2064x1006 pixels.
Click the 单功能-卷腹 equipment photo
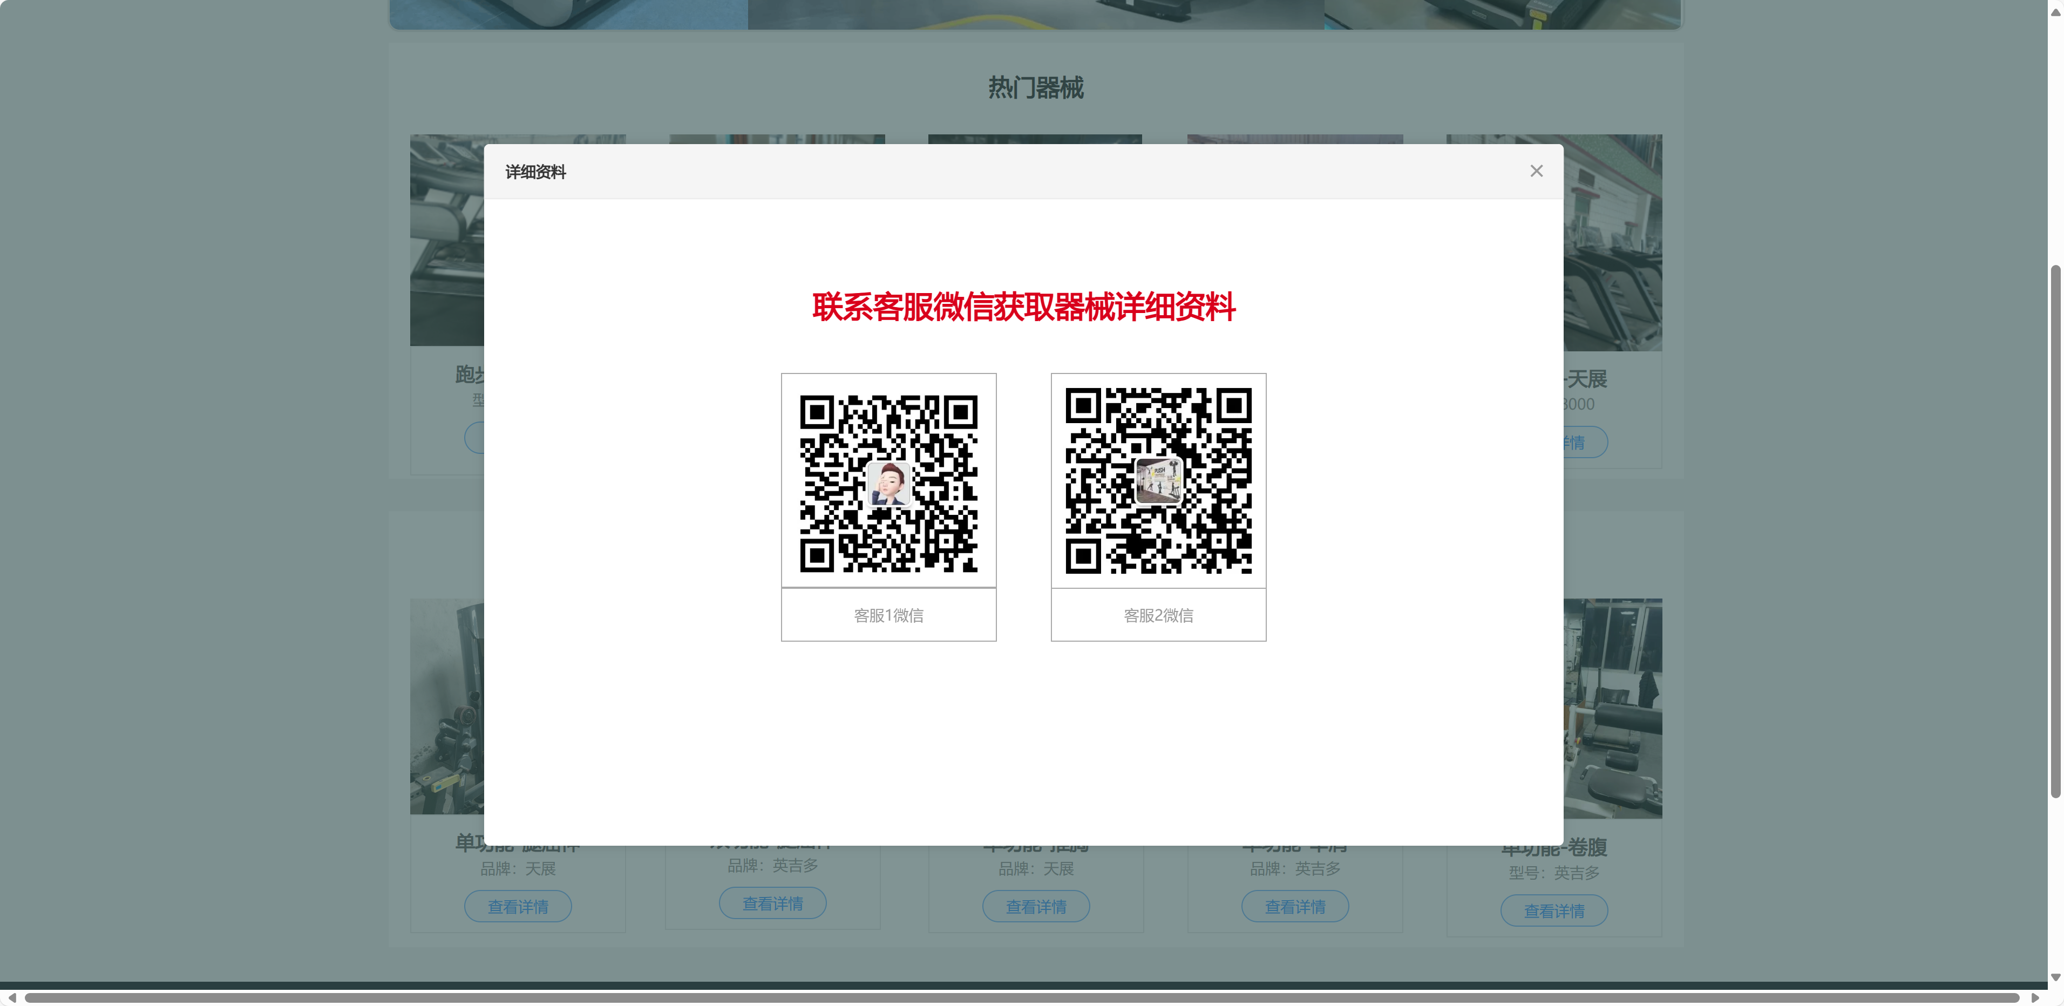(1613, 709)
